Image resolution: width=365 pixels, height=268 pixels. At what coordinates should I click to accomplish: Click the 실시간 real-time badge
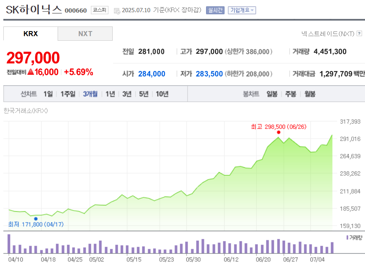pos(215,10)
